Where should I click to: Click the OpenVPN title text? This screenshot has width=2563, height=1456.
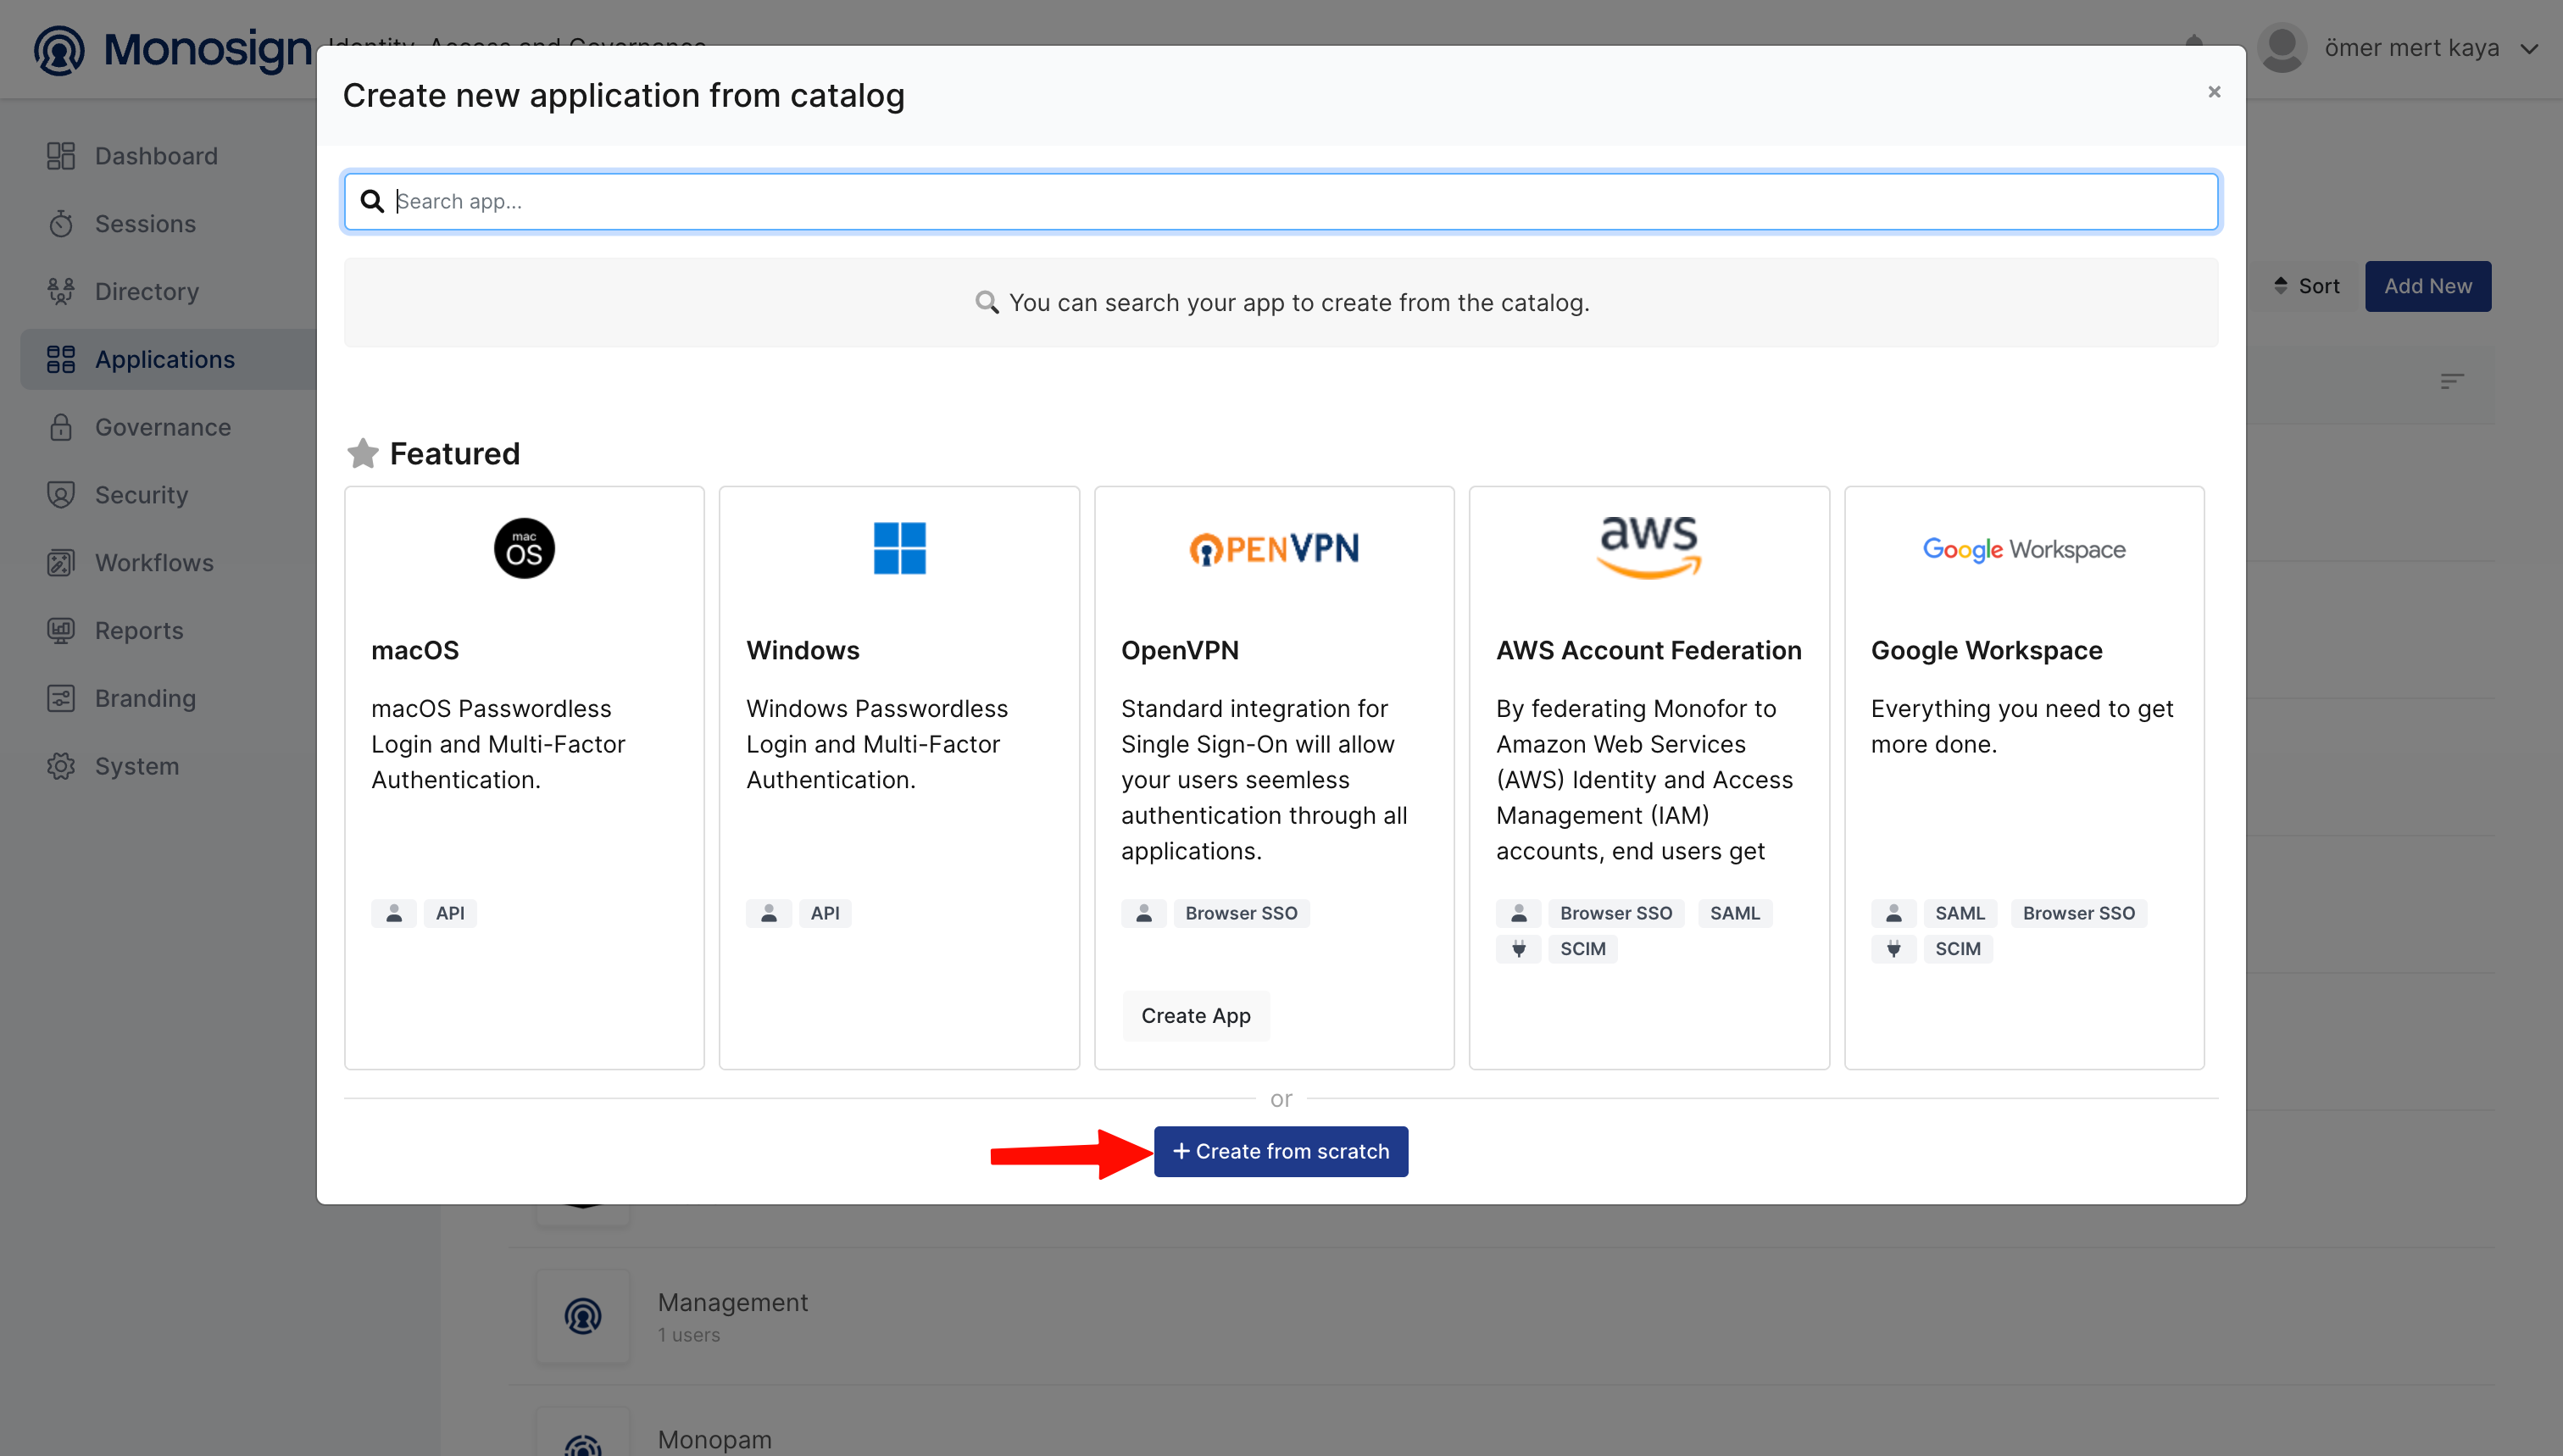click(1180, 651)
